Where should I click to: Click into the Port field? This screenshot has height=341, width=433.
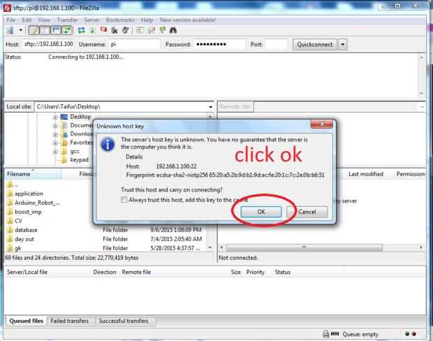(x=276, y=44)
